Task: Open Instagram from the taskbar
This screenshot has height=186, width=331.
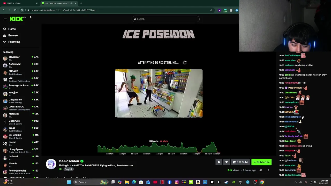Action: pyautogui.click(x=177, y=182)
